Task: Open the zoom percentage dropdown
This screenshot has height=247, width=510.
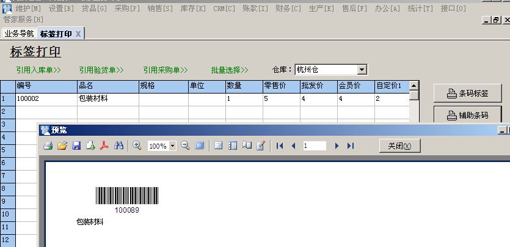Action: [x=173, y=146]
